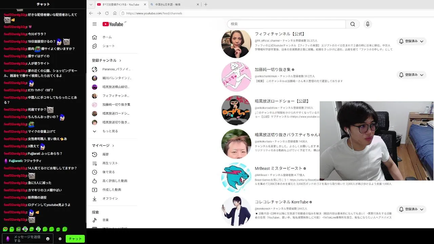This screenshot has width=434, height=244.
Task: Open MrBeast ミスタービースト channel title
Action: pyautogui.click(x=278, y=168)
